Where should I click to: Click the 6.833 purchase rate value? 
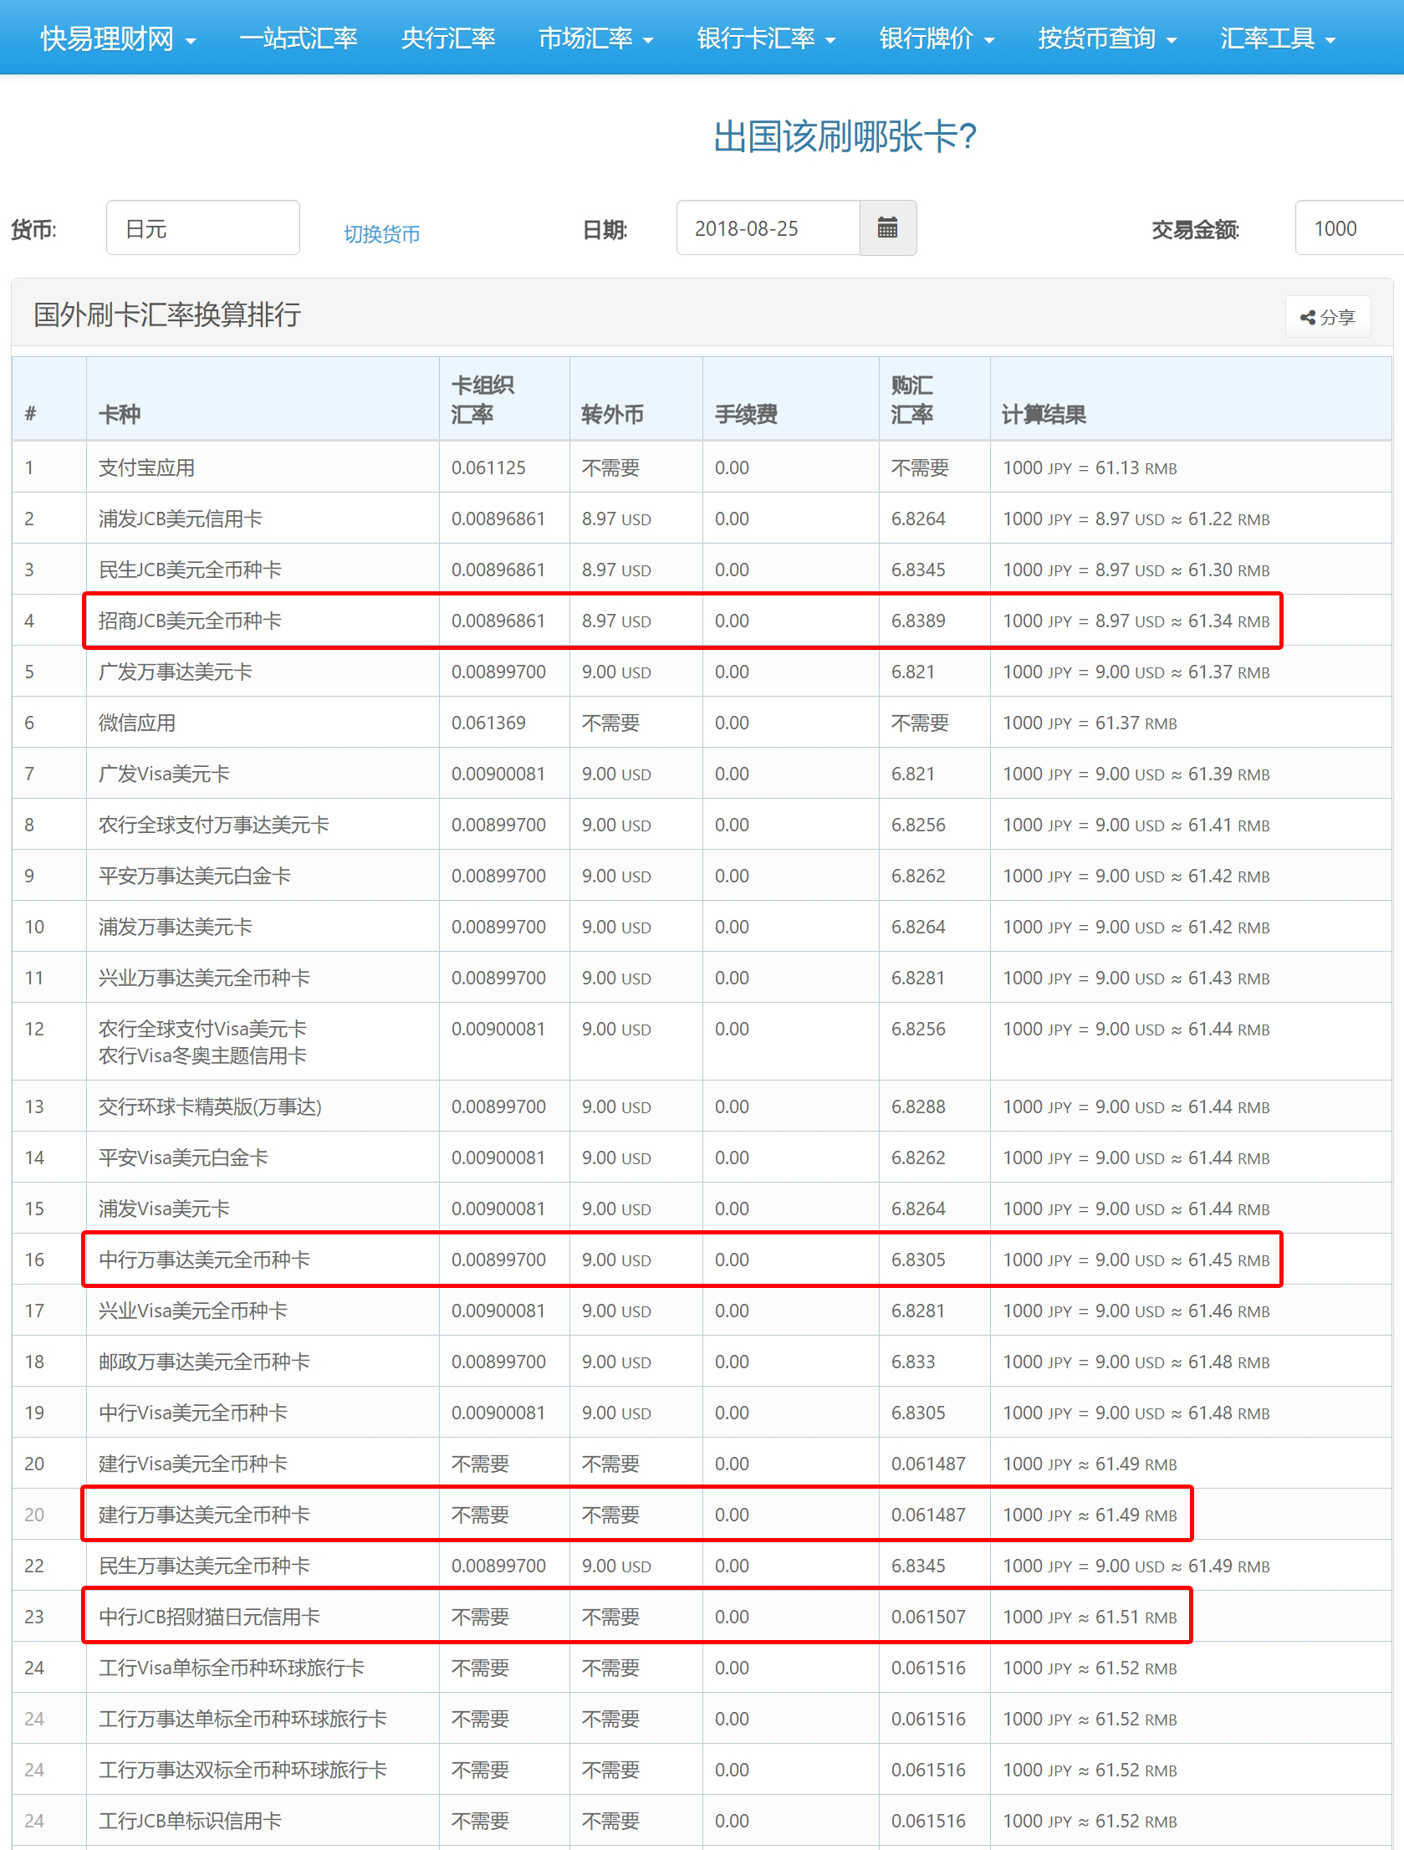click(x=912, y=1362)
